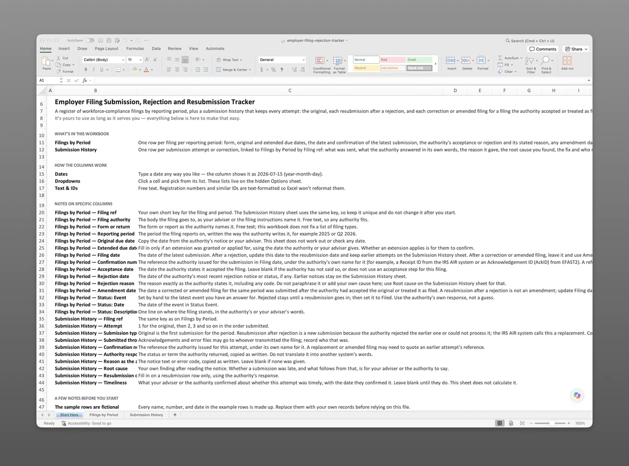
Task: Apply the Good cell style
Action: [419, 59]
